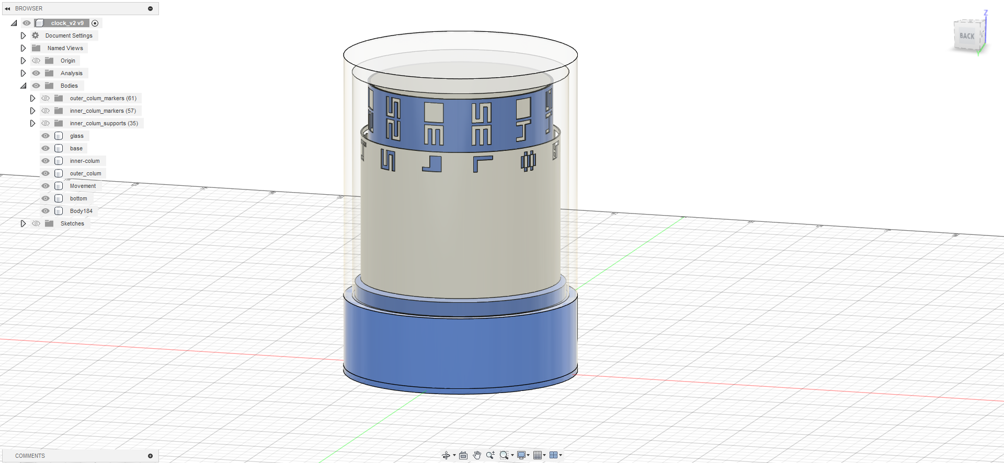Screen dimensions: 1004x463
Task: Hide the Movement body
Action: [x=45, y=186]
